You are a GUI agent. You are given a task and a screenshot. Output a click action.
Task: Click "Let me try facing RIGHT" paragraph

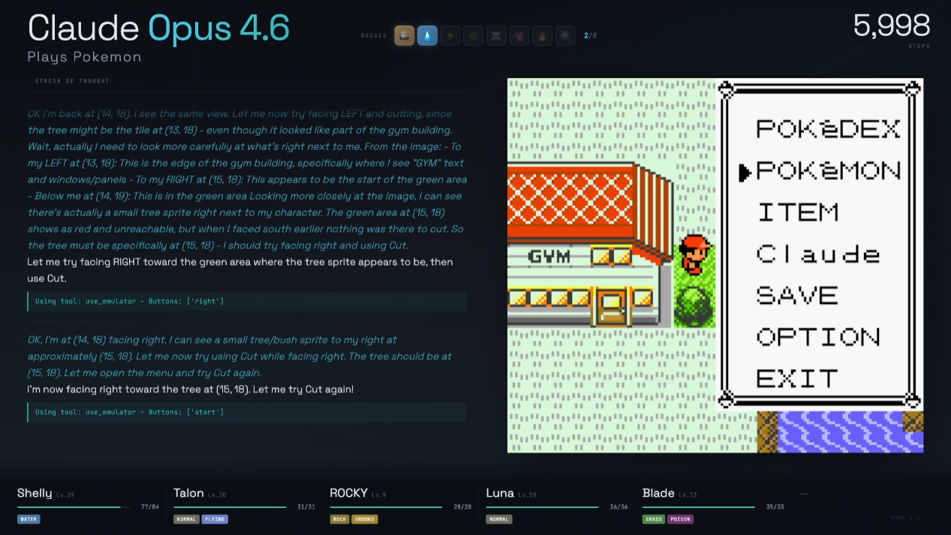point(240,270)
